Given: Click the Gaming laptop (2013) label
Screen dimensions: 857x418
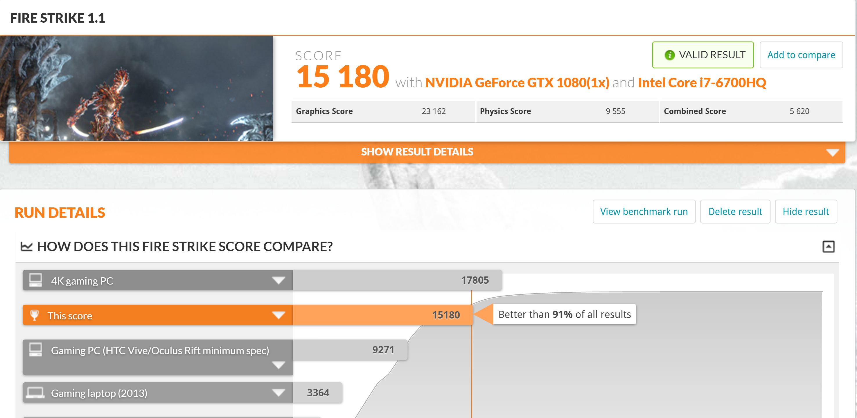Looking at the screenshot, I should click(99, 393).
